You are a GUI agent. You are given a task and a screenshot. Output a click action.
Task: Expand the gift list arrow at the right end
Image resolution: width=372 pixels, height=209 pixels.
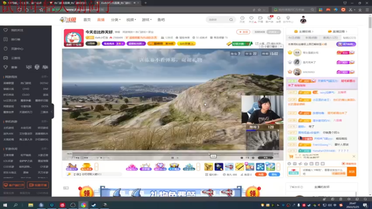278,167
